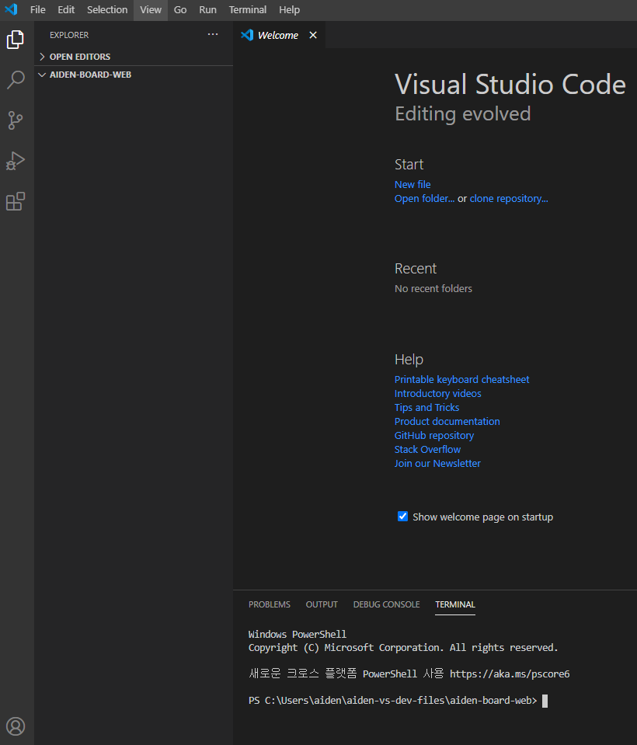Click the VS Code logo in menu bar
The height and width of the screenshot is (745, 637).
pos(11,9)
